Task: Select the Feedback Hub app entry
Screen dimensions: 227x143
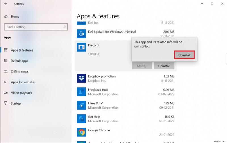Action: pos(126,92)
